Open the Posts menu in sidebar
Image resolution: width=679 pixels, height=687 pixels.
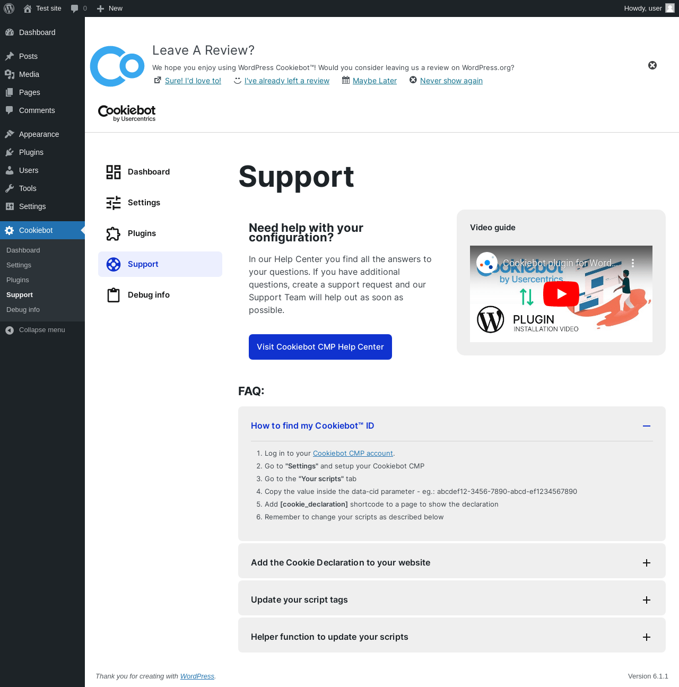click(42, 56)
